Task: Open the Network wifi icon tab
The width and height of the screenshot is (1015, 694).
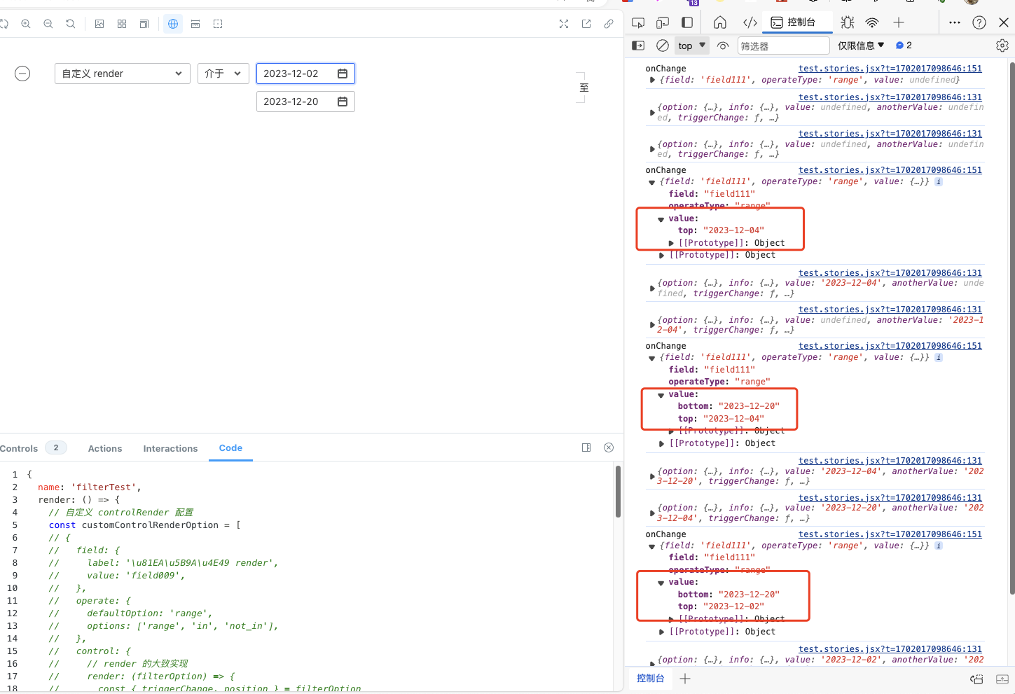Action: pyautogui.click(x=872, y=22)
